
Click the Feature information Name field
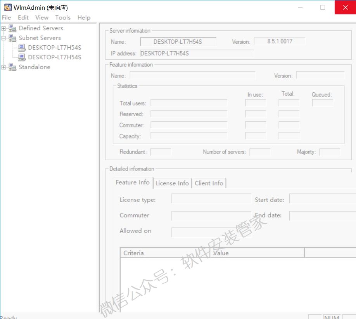[x=192, y=75]
